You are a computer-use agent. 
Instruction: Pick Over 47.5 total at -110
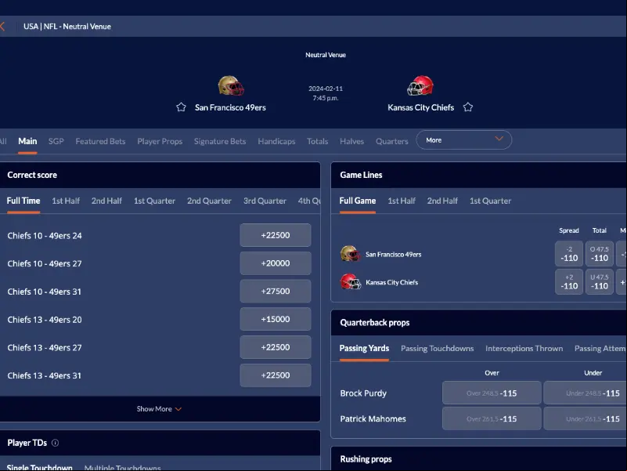[x=600, y=253]
